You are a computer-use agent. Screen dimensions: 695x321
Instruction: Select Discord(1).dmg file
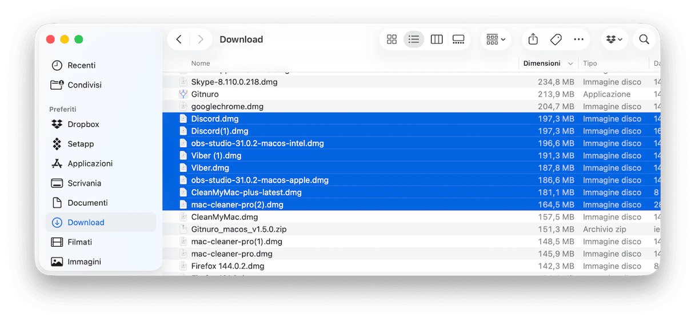pyautogui.click(x=411, y=131)
